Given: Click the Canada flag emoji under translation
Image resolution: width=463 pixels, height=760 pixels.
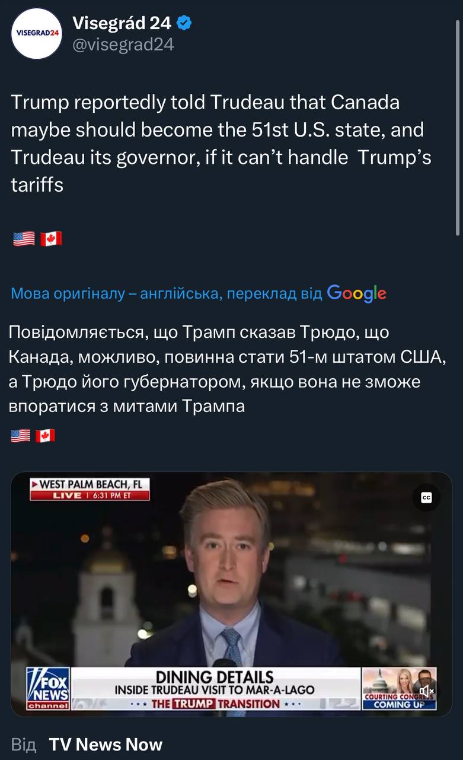Looking at the screenshot, I should [x=45, y=436].
